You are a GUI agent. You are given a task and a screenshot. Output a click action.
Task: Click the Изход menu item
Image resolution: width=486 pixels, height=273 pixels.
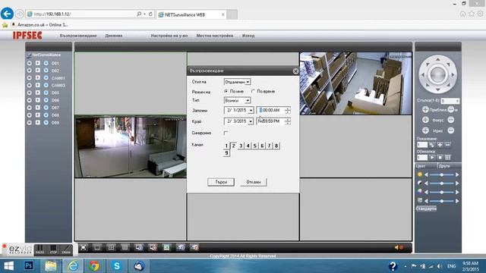248,36
